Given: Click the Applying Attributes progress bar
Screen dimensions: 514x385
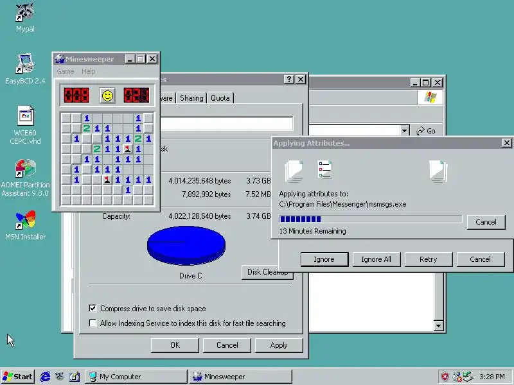Looking at the screenshot, I should pyautogui.click(x=370, y=219).
